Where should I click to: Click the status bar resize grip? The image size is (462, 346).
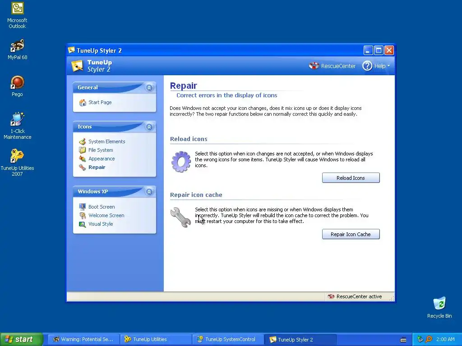click(x=392, y=298)
